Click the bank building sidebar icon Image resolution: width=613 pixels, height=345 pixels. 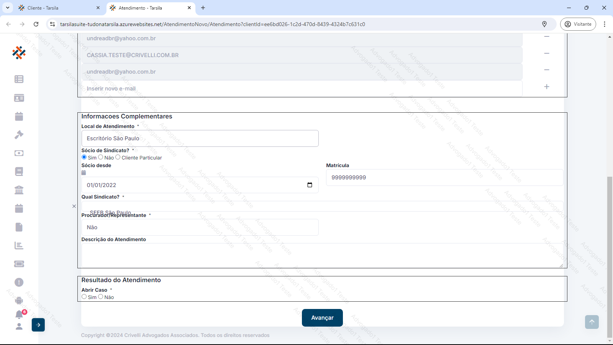point(19,190)
